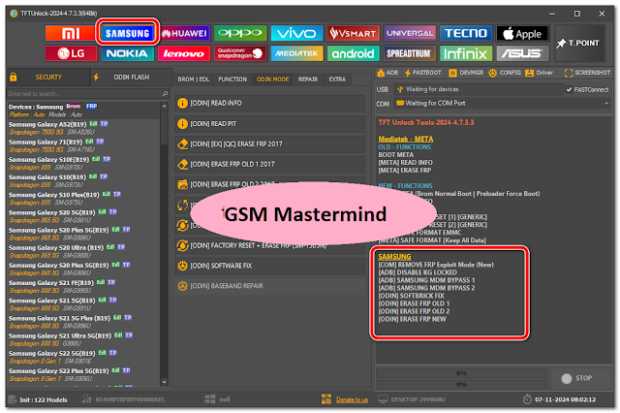620x413 pixels.
Task: Select Samsung Galaxy S22 5G(B19) device
Action: (x=84, y=357)
